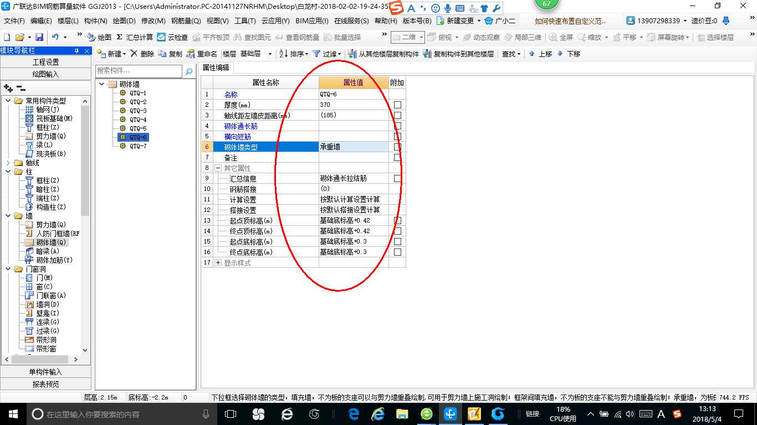This screenshot has width=757, height=425.
Task: Switch to the 属性编辑 tab
Action: point(216,68)
